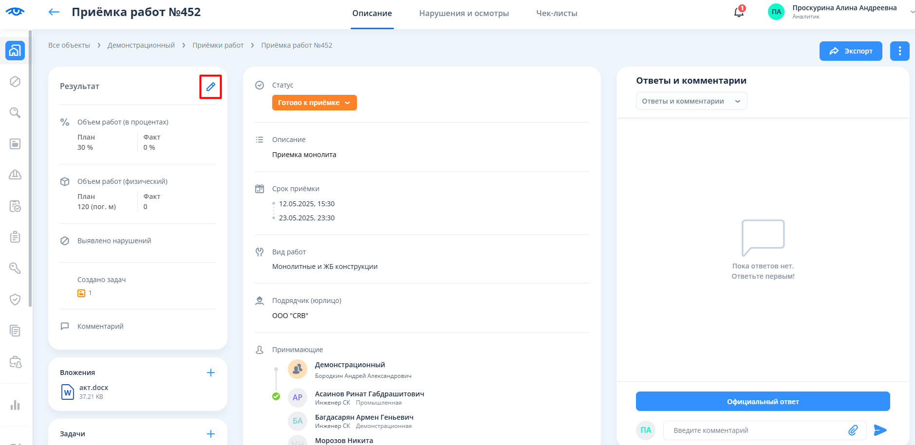Click the back arrow near the title
The width and height of the screenshot is (915, 445).
click(54, 12)
